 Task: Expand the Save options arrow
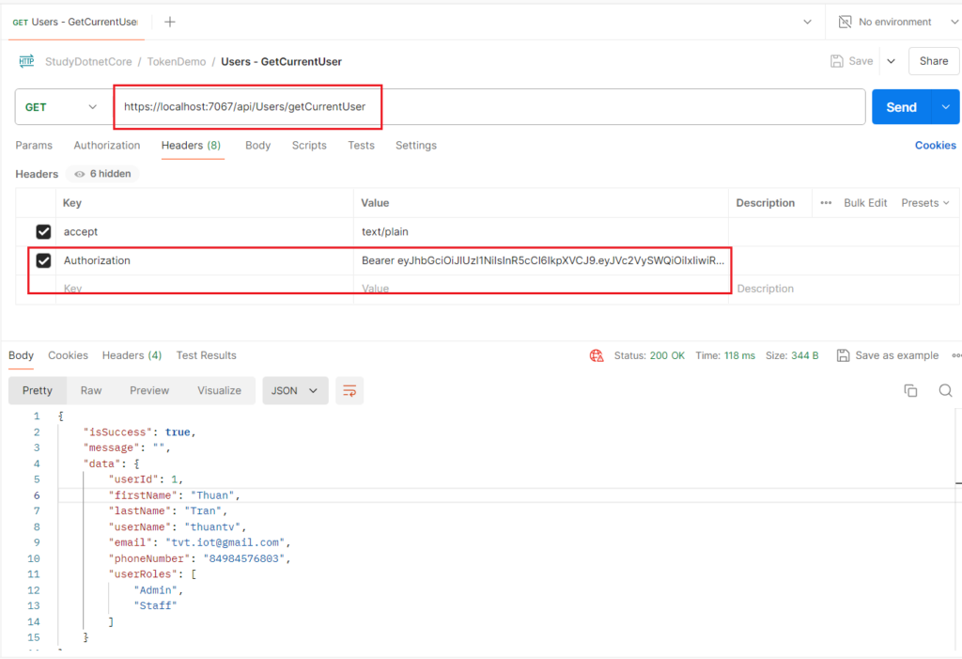pos(892,61)
